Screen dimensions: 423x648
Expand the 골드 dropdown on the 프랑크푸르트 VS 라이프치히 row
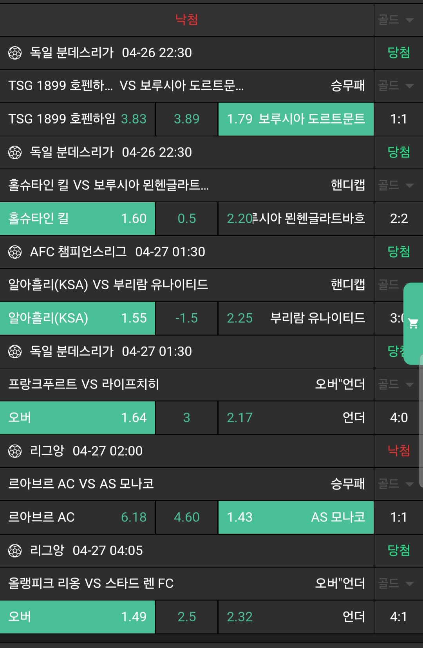pyautogui.click(x=396, y=384)
